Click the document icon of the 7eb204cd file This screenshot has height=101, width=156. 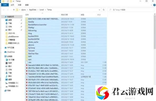(x=27, y=77)
